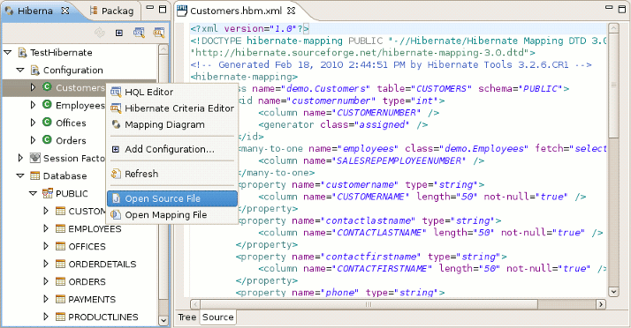631x328 pixels.
Task: Switch to the Tree editor tab
Action: pos(187,317)
